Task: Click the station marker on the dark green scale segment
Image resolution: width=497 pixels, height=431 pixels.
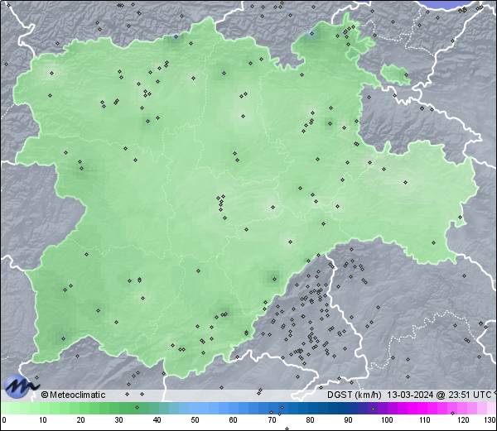Action: click(x=137, y=407)
